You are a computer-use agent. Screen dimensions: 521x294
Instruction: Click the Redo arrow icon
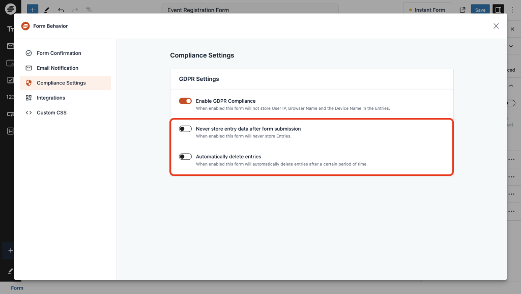pyautogui.click(x=75, y=9)
